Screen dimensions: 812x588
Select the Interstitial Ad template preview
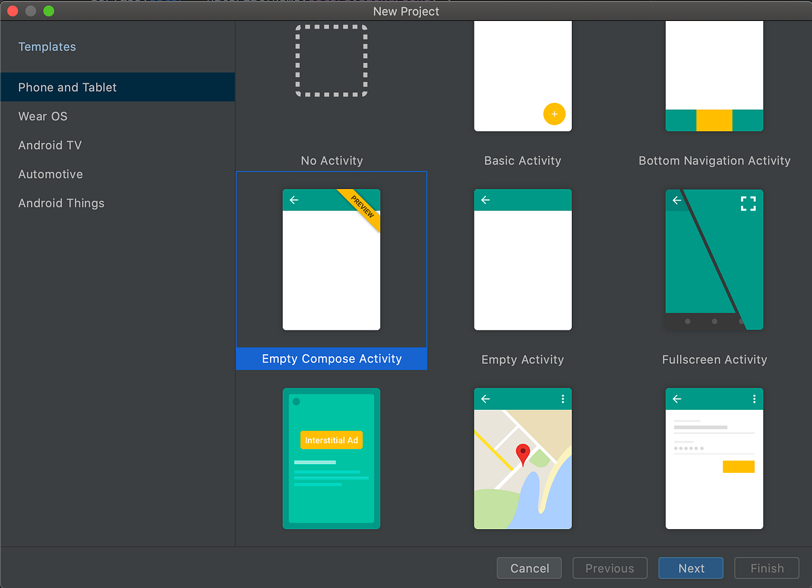pos(332,459)
